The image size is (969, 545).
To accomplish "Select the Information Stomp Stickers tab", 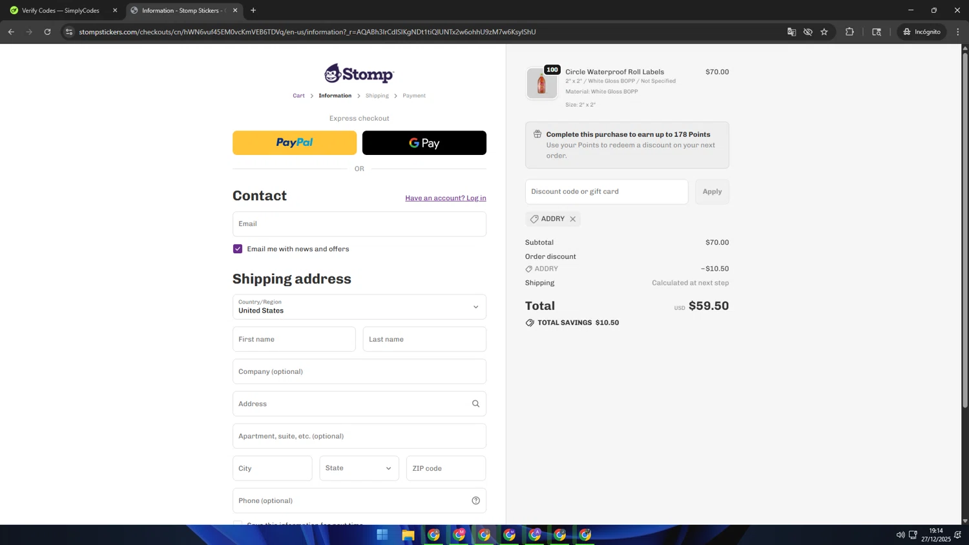I will pos(183,10).
